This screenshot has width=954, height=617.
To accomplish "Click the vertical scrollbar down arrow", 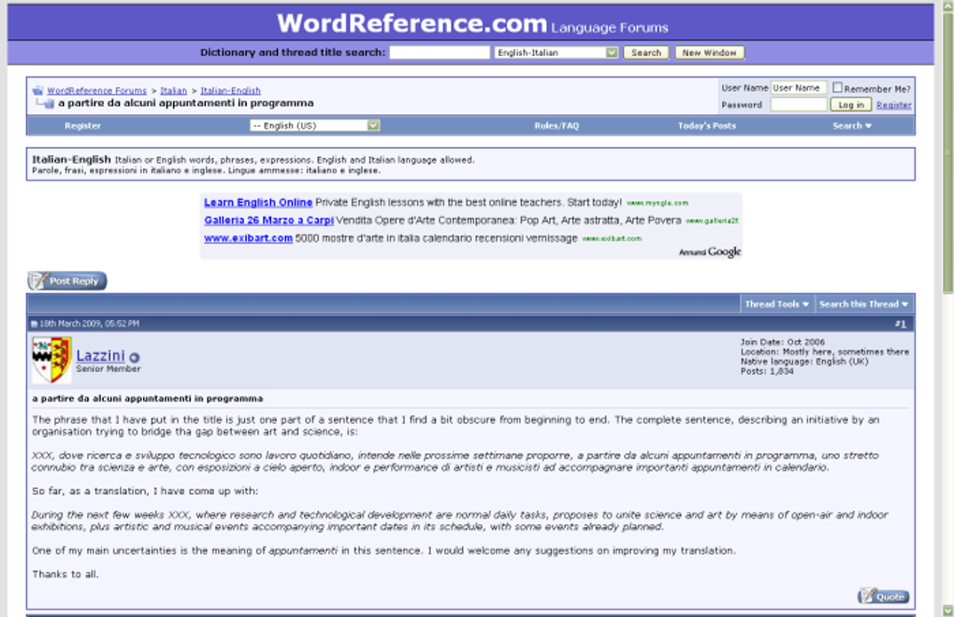I will pos(947,610).
